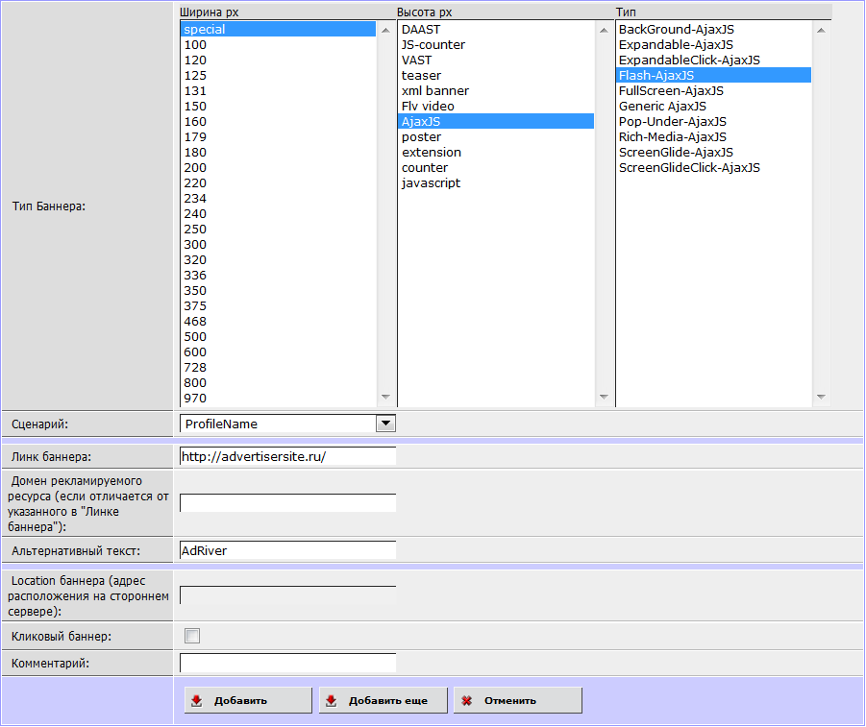
Task: Choose the extension option
Action: tap(496, 153)
